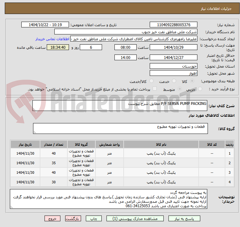Click quantity 30 in row 4
Image resolution: width=240 pixels, height=227 pixels.
(x=54, y=182)
